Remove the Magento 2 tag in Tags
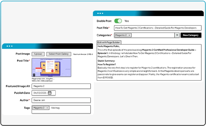Screen dimensions: 206x126 coord(47,108)
